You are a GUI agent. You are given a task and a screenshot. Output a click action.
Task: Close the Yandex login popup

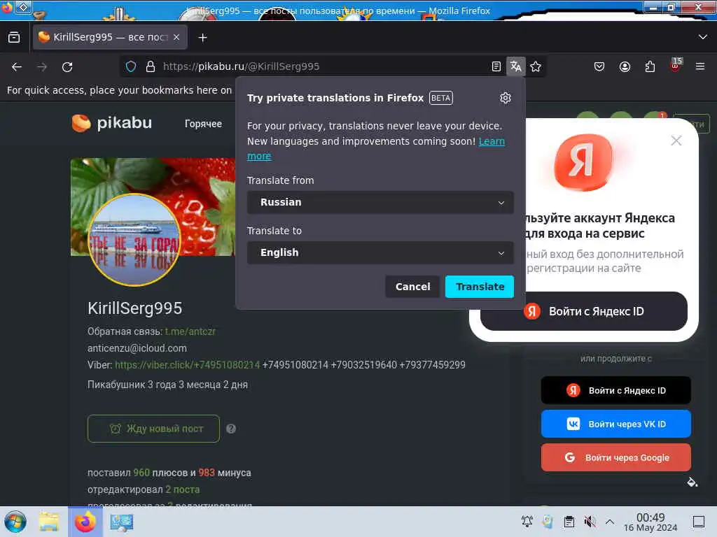click(676, 140)
